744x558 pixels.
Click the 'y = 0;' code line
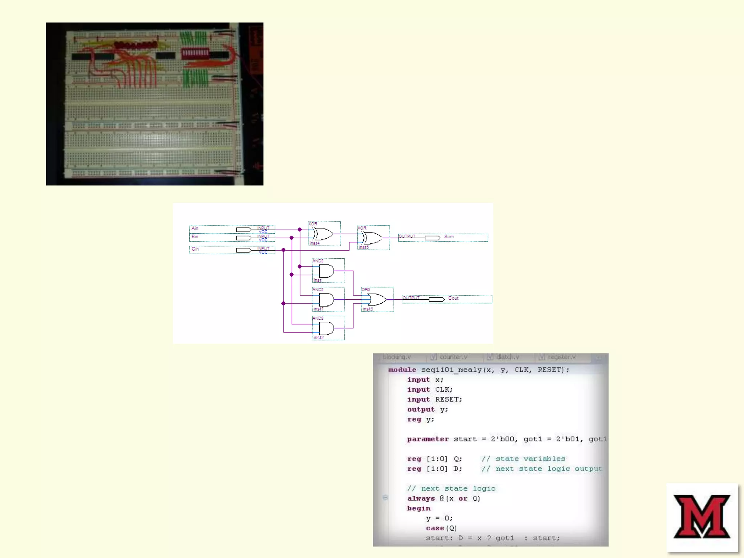pos(440,518)
